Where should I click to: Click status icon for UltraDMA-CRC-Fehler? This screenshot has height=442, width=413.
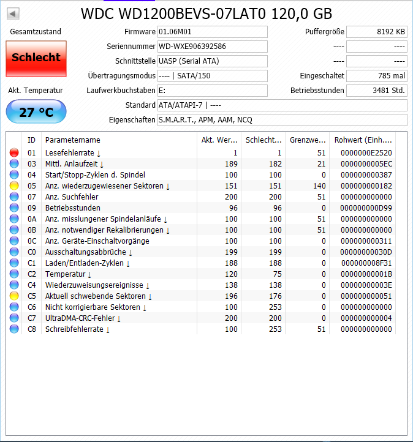tap(14, 318)
